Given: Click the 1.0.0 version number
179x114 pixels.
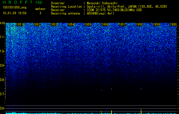Looking at the screenshot, I should click(x=39, y=2).
